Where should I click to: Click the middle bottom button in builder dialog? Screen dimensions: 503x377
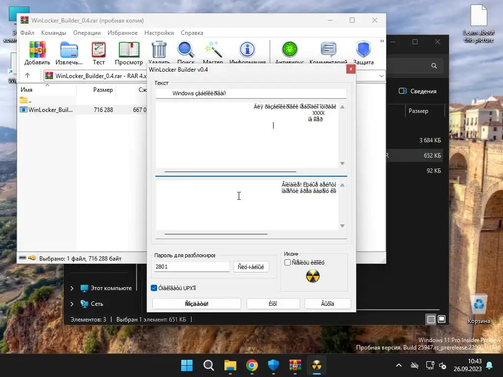[x=273, y=303]
